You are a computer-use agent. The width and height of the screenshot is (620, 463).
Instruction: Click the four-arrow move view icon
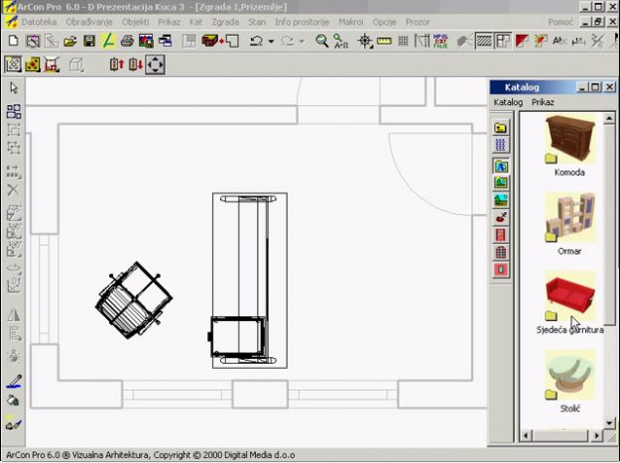tap(156, 64)
